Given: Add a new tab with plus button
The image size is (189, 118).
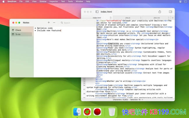Looking at the screenshot, I should [172, 18].
